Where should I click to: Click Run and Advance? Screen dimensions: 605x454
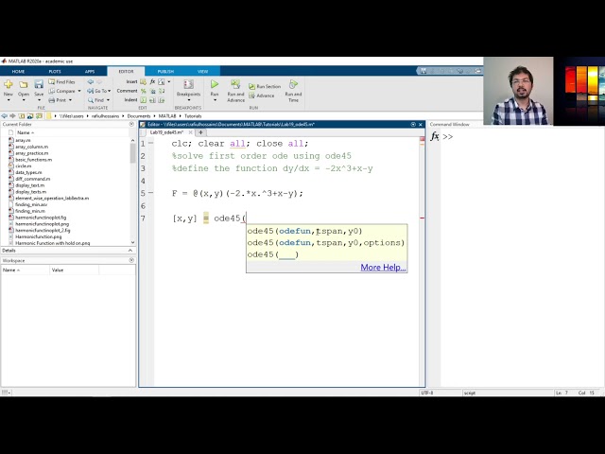click(235, 91)
